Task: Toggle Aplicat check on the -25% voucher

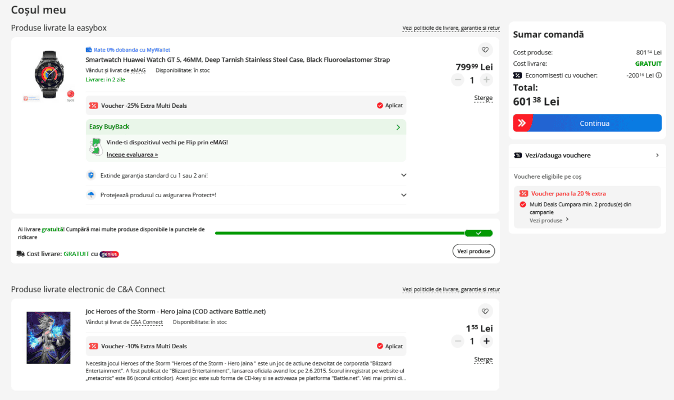Action: 380,106
